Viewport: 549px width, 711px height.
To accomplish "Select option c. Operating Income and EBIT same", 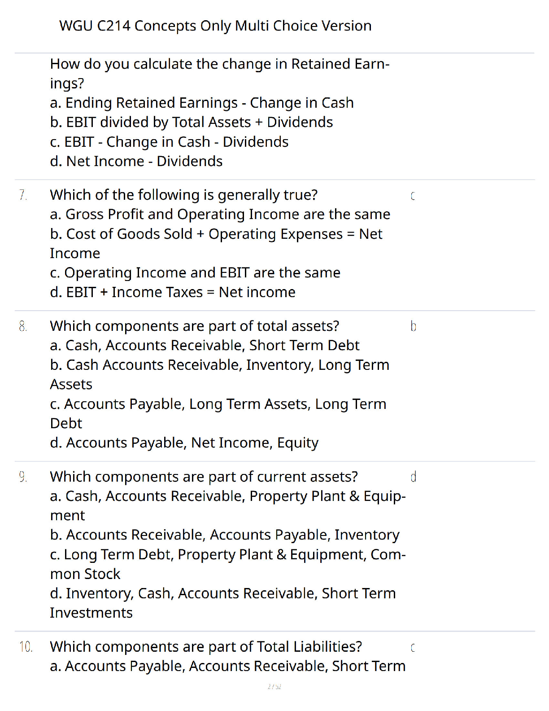I will [x=195, y=273].
